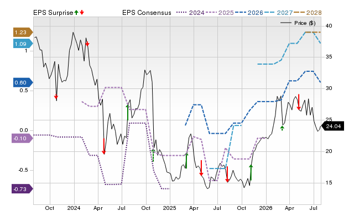Viewport: 354px width, 211px height.
Task: Click the 2024 label on the date axis
Action: tap(74, 208)
